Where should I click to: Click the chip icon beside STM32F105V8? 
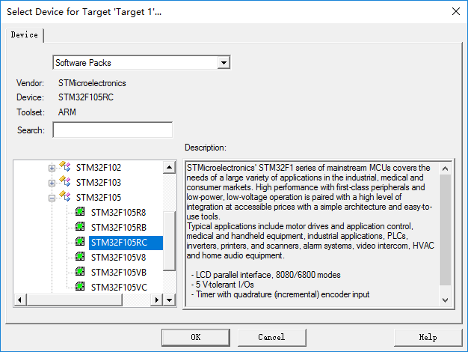(x=80, y=257)
